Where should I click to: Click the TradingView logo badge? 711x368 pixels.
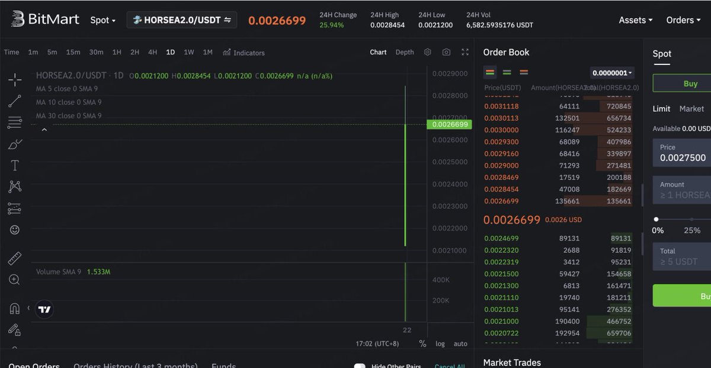click(44, 309)
